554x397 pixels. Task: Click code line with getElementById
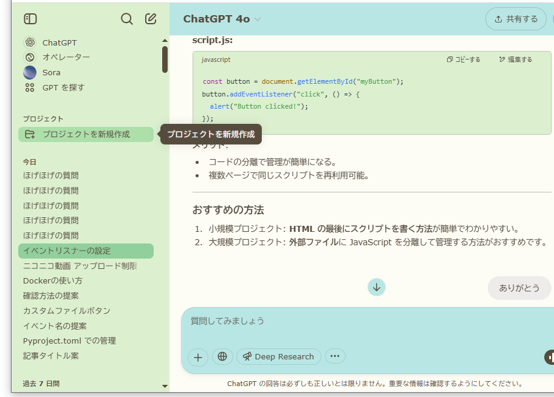303,81
